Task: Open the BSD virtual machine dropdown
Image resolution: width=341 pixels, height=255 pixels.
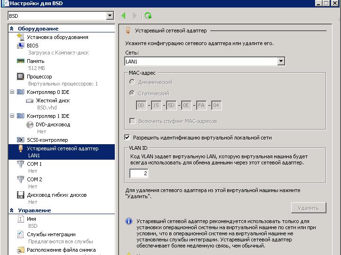Action: [110, 15]
